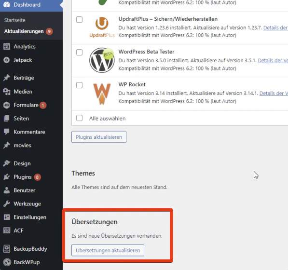The height and width of the screenshot is (270, 288).
Task: Click the Beiträge pin icon
Action: click(7, 78)
